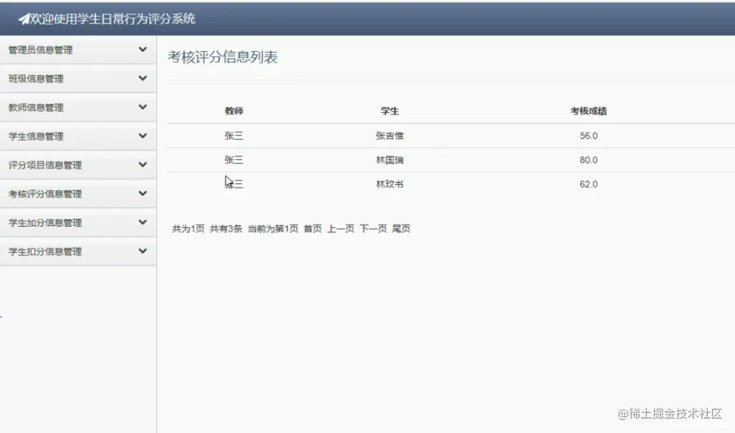
Task: Click the chevron icon beside 评分项目信息管理
Action: coord(143,165)
